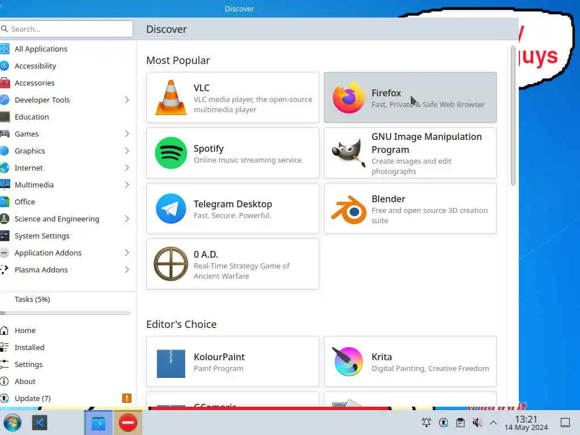
Task: Click the Accessories toolbox icon
Action: point(5,83)
